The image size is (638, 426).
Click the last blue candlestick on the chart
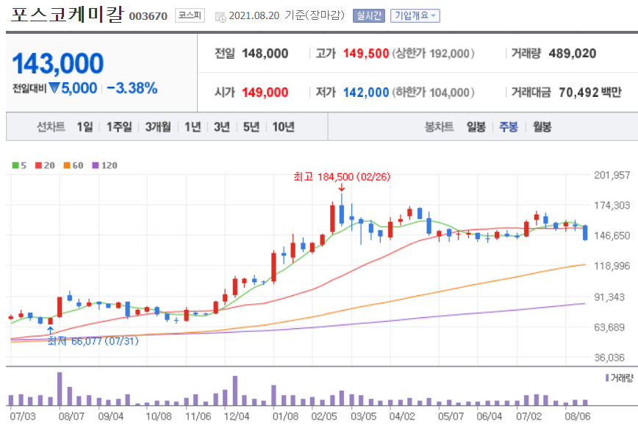585,233
